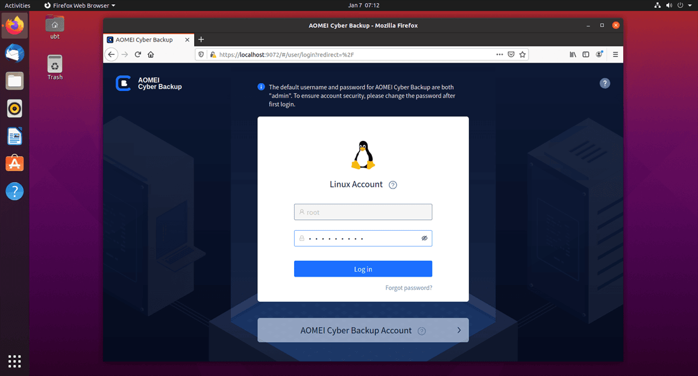Open the Activities overview

[17, 5]
